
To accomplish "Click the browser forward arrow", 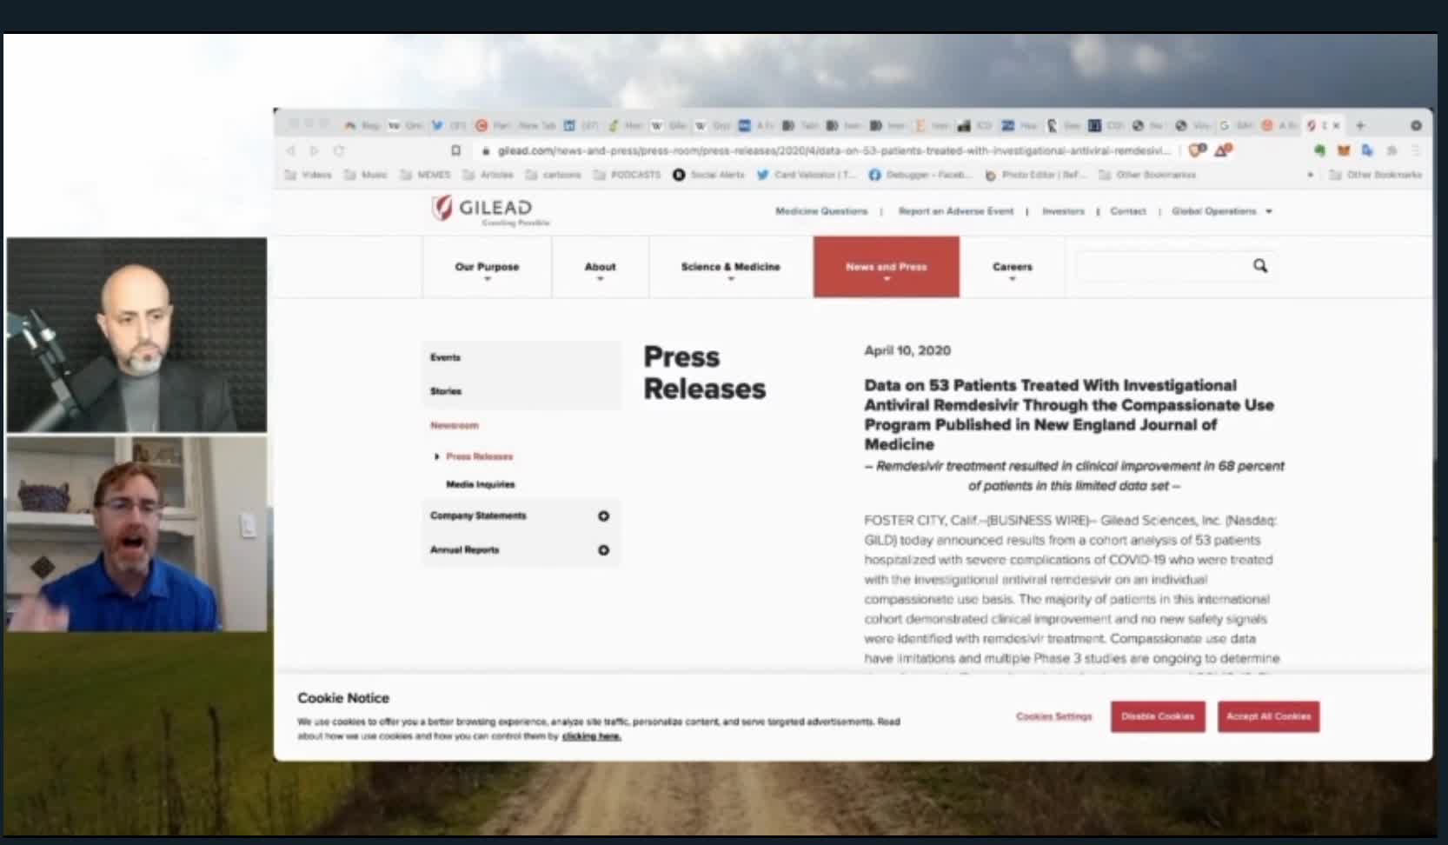I will pos(315,150).
